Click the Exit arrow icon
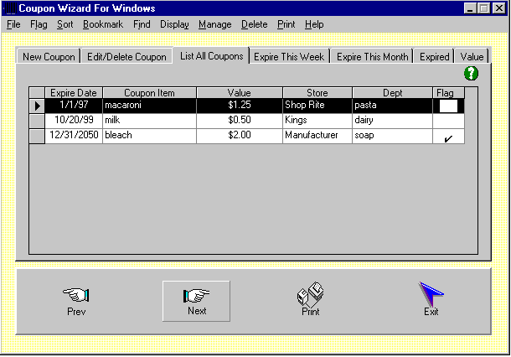 431,294
